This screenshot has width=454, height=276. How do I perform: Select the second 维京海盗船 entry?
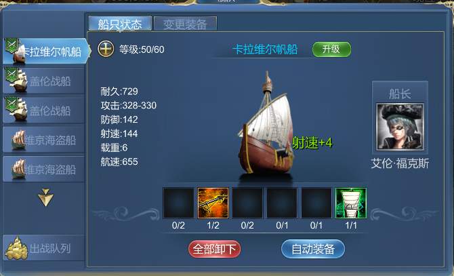pyautogui.click(x=44, y=169)
